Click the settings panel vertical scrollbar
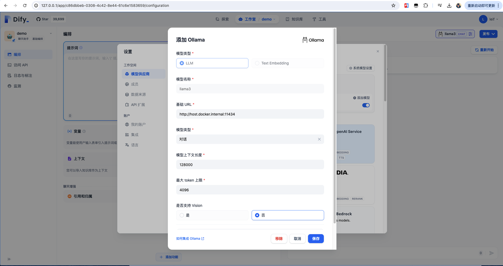The image size is (503, 266). [x=385, y=74]
